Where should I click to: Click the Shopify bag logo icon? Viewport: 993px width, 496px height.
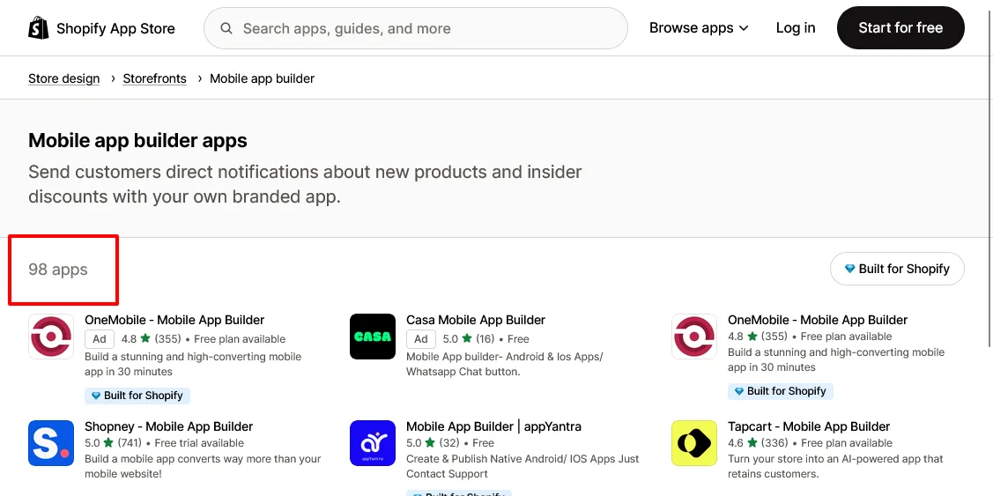pyautogui.click(x=39, y=28)
